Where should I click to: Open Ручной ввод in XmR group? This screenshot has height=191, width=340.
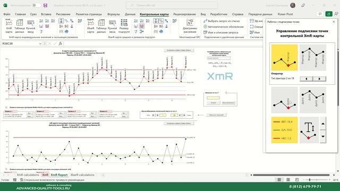pyautogui.click(x=31, y=26)
